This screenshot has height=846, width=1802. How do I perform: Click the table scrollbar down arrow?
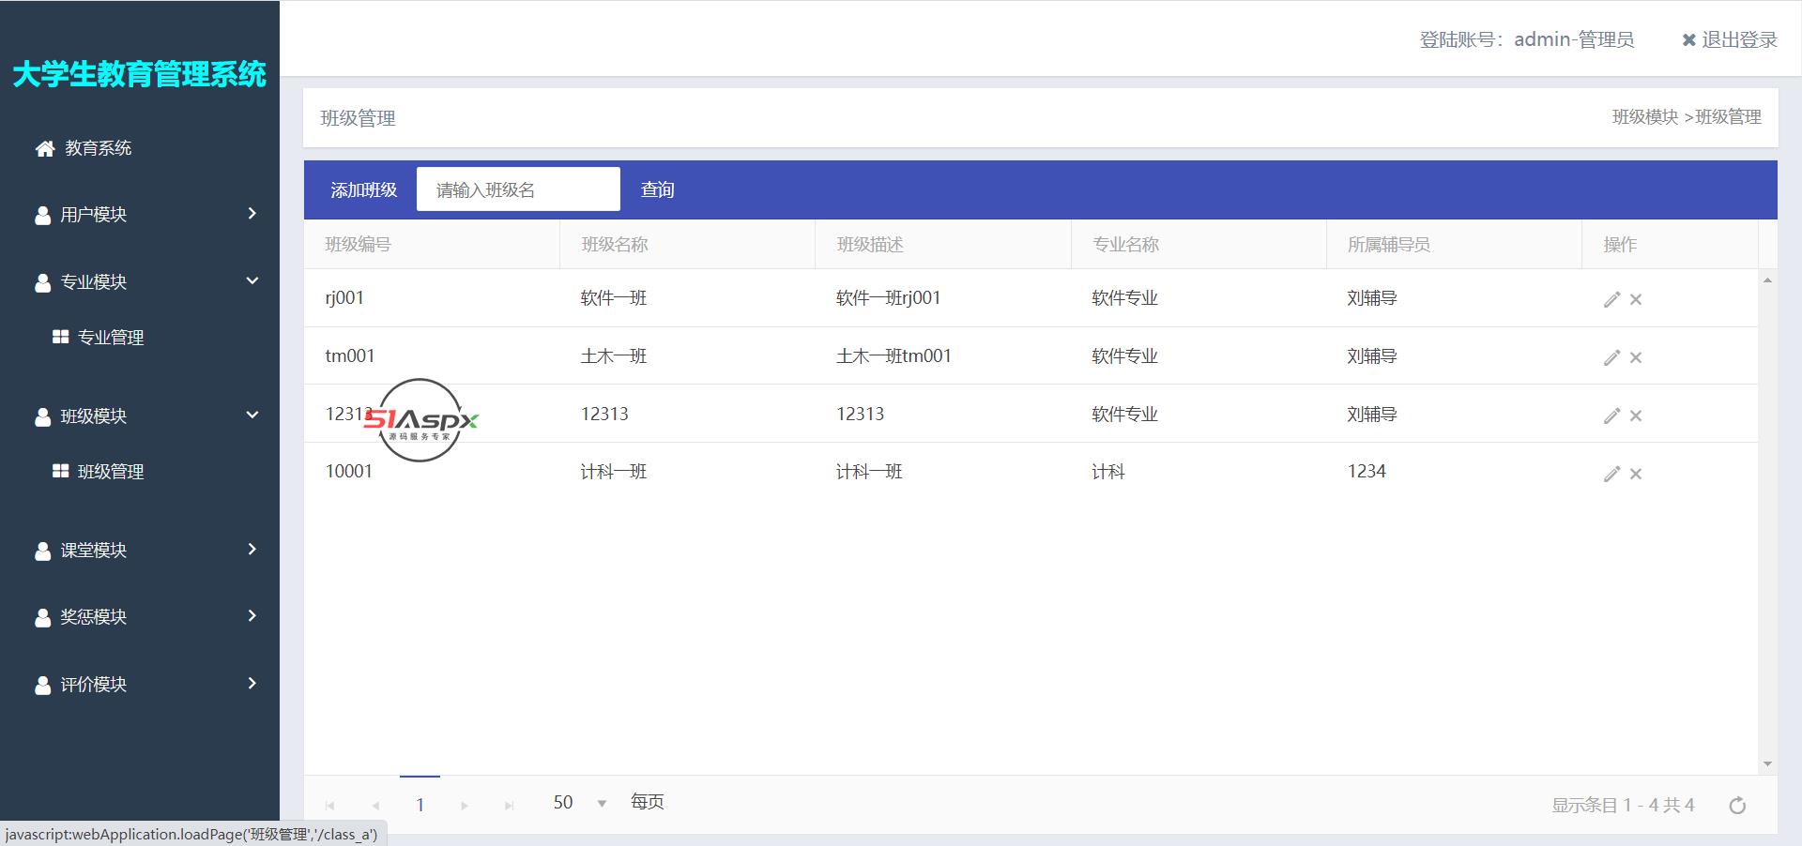tap(1767, 764)
